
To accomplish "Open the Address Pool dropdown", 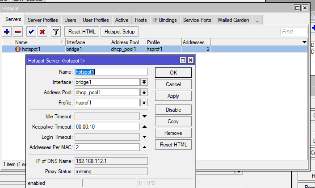I will (144, 92).
